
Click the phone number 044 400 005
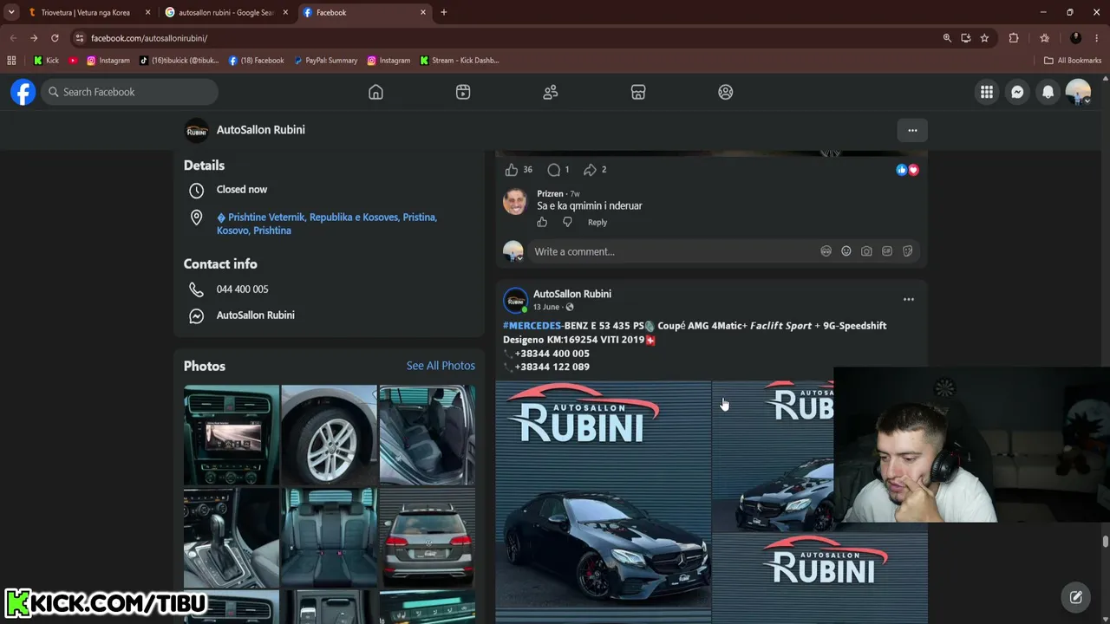point(243,289)
